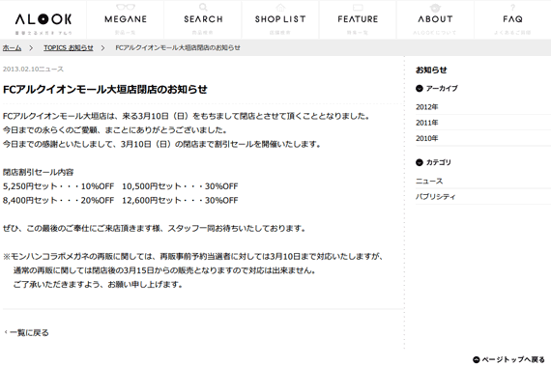Screen dimensions: 551x366
Task: Open the MEGANE menu
Action: tap(126, 19)
